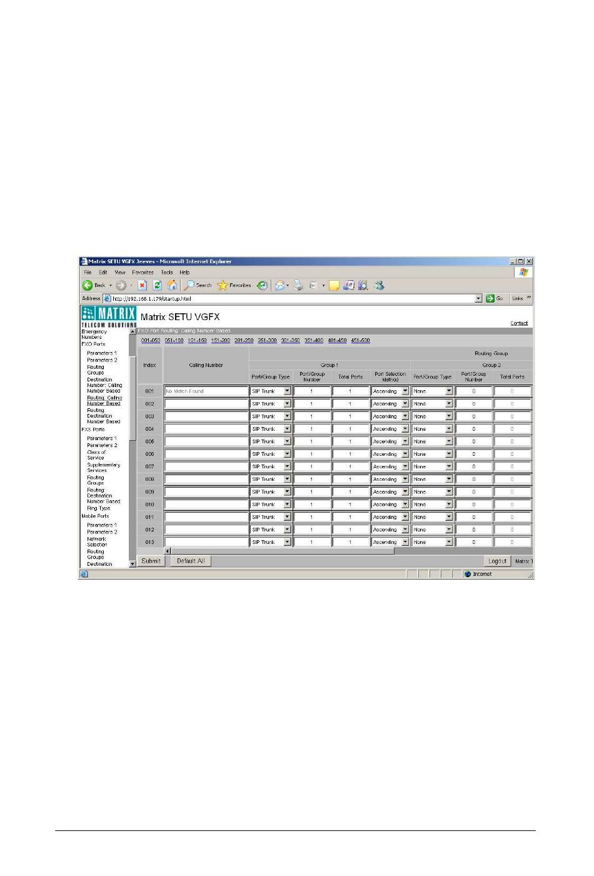Refresh the page using the green Refresh icon
Screen dimensions: 594x876
pyautogui.click(x=158, y=285)
